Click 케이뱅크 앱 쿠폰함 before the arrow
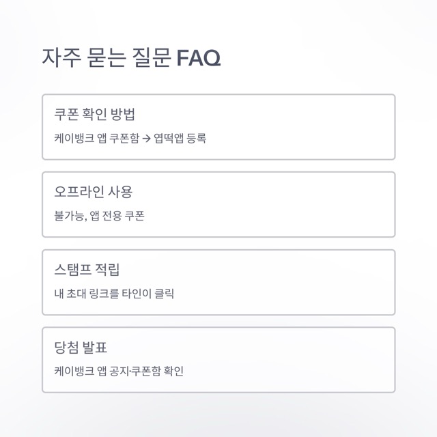The height and width of the screenshot is (437, 437). point(96,139)
